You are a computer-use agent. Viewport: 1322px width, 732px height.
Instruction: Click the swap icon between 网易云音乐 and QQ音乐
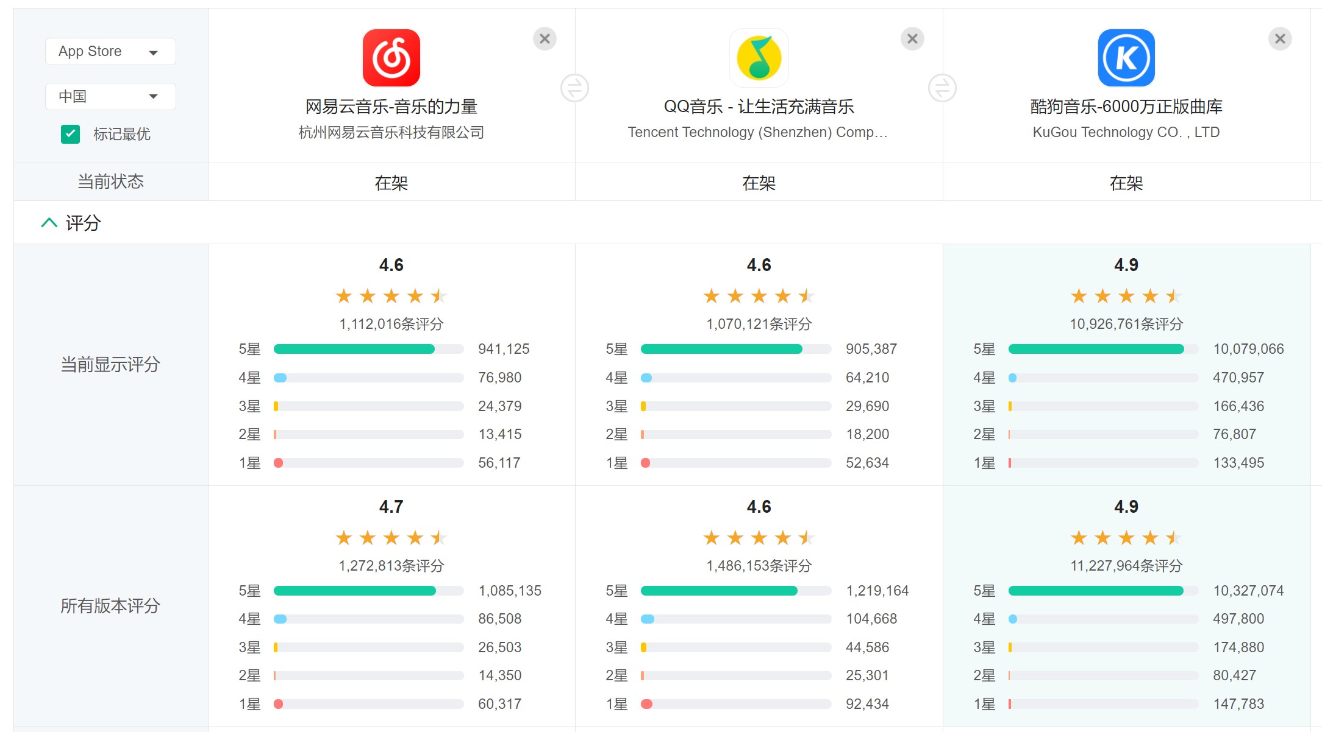[x=575, y=88]
